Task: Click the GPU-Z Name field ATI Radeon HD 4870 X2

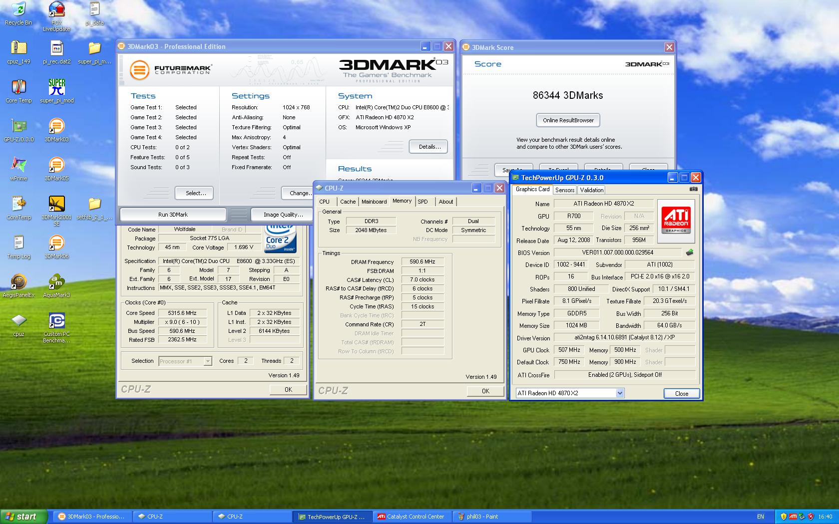Action: (x=604, y=204)
